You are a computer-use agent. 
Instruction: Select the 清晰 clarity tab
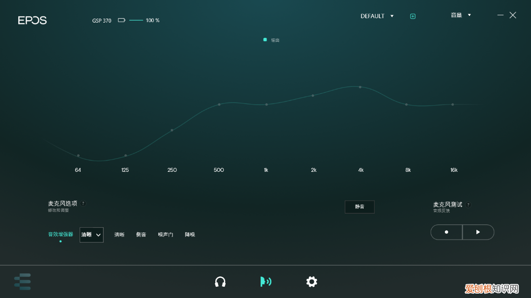119,235
